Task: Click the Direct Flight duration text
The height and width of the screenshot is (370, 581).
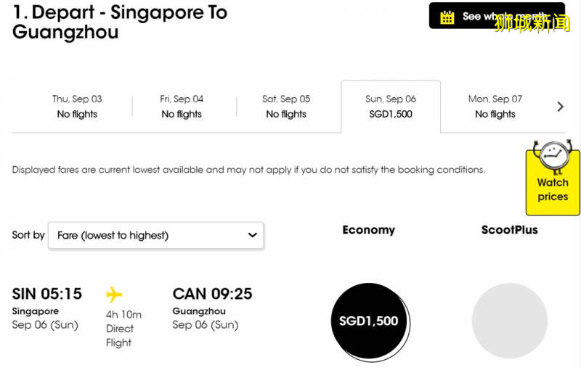Action: point(120,335)
